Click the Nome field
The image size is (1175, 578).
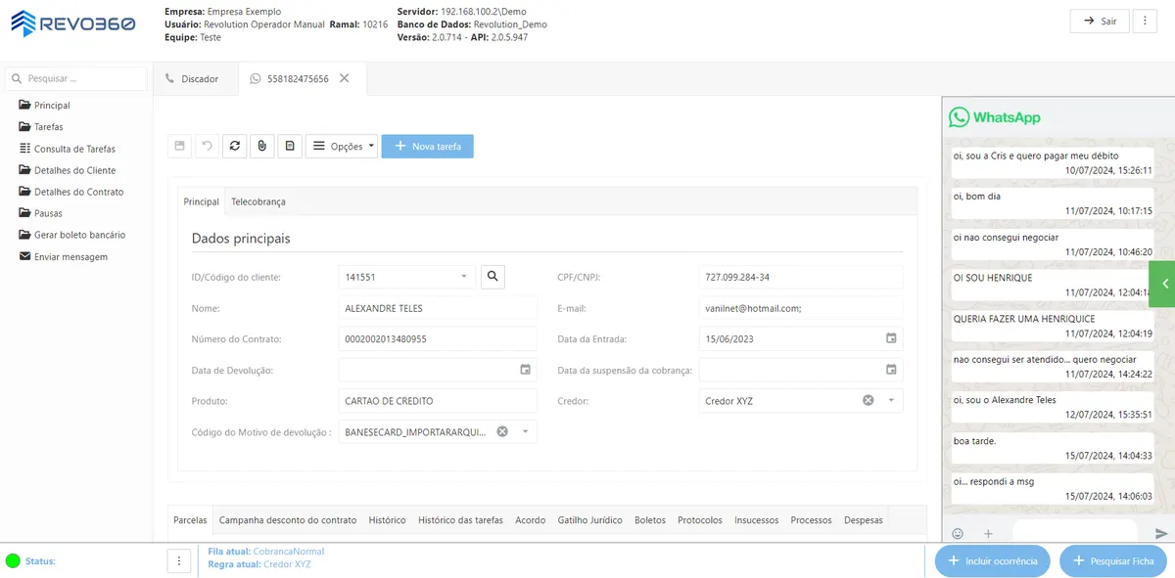click(438, 308)
